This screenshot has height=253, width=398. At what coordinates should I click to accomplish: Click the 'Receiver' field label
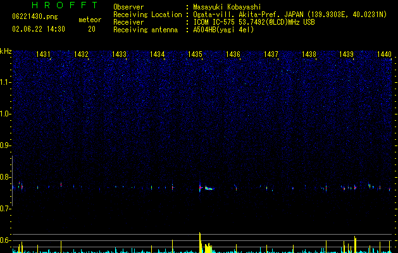(128, 22)
